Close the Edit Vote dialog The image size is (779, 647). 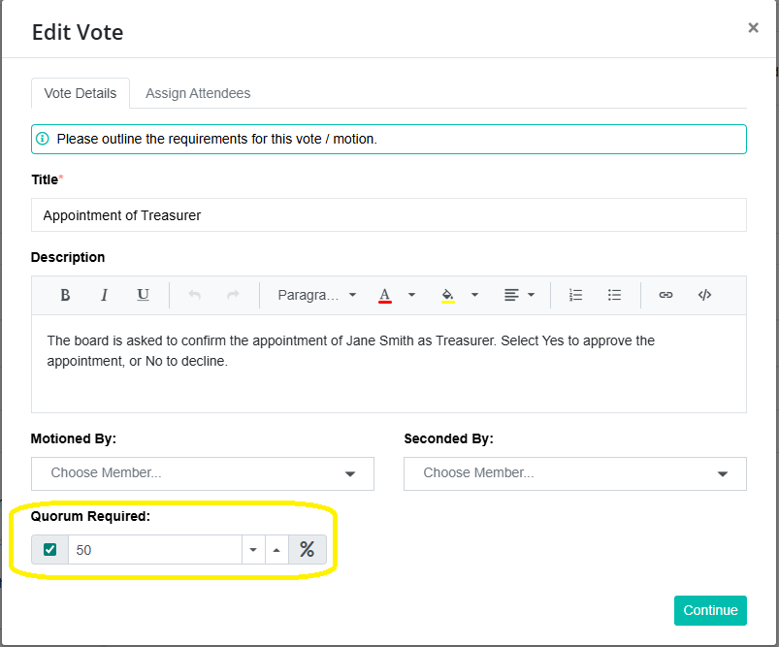pos(753,28)
